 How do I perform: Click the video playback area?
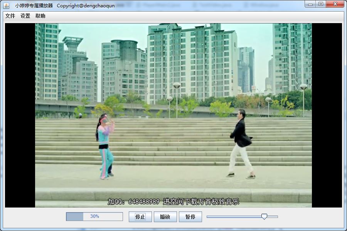point(173,115)
